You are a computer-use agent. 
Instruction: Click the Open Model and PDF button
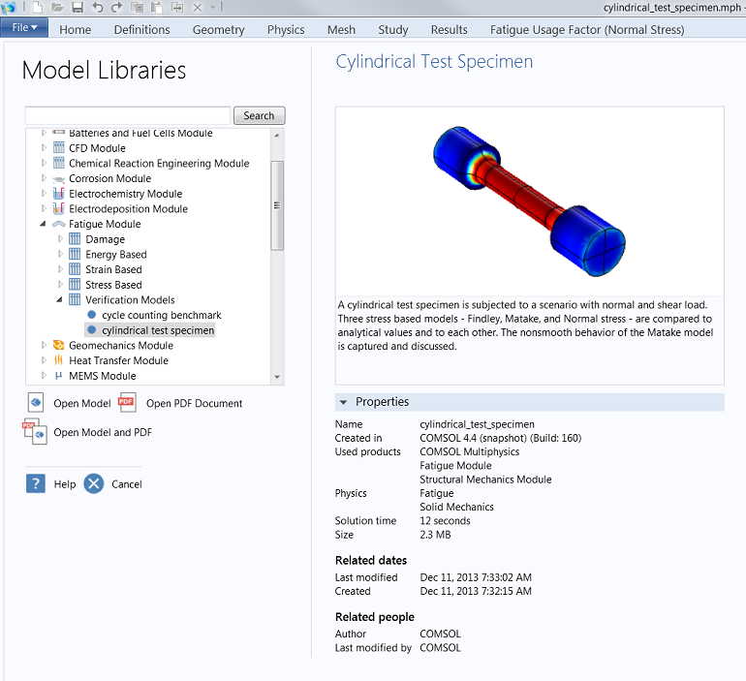[87, 432]
